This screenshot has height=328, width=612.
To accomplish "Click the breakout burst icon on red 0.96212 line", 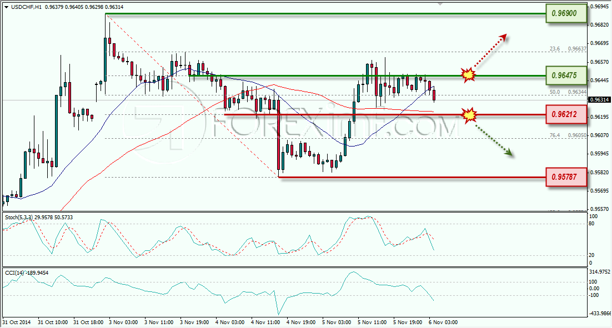I will point(470,115).
